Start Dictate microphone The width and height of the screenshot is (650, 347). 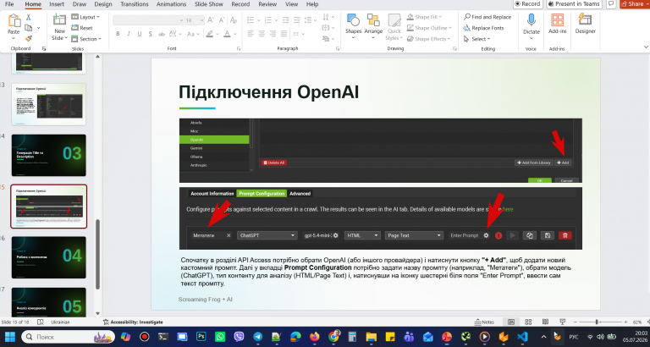coord(531,24)
